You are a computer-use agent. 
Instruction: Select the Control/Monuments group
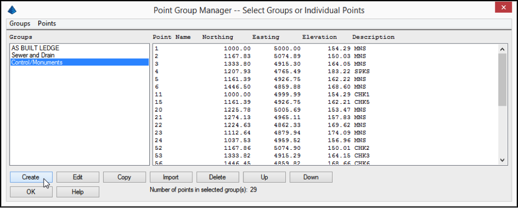point(79,62)
